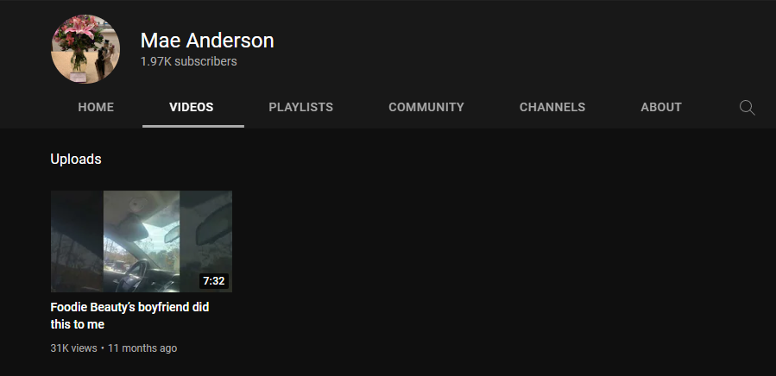
Task: Select the Videos tab
Action: point(192,107)
